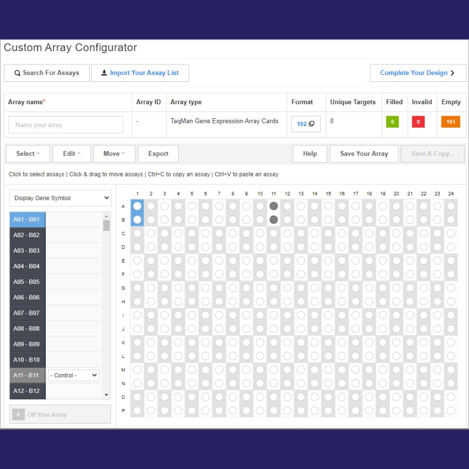
Task: Open the Select dropdown menu
Action: 28,154
